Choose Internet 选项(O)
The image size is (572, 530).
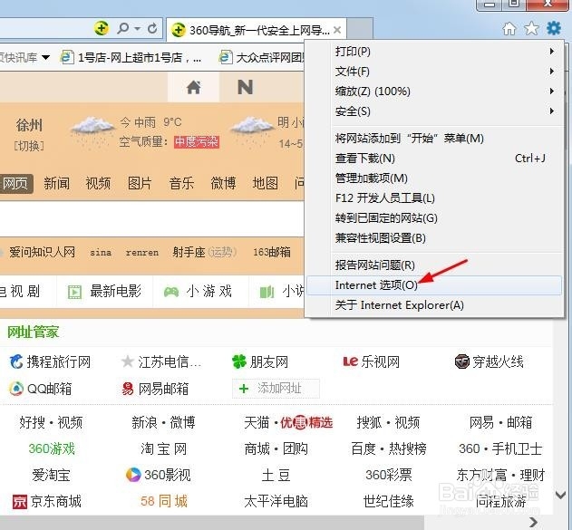[x=434, y=285]
